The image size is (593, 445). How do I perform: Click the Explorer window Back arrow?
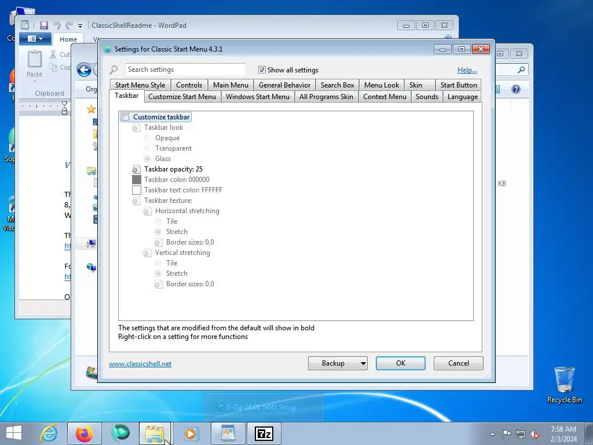84,70
